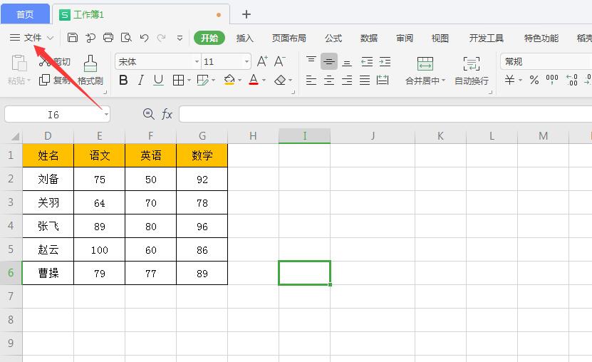Open borders dropdown arrow
Image resolution: width=592 pixels, height=362 pixels.
tap(189, 80)
